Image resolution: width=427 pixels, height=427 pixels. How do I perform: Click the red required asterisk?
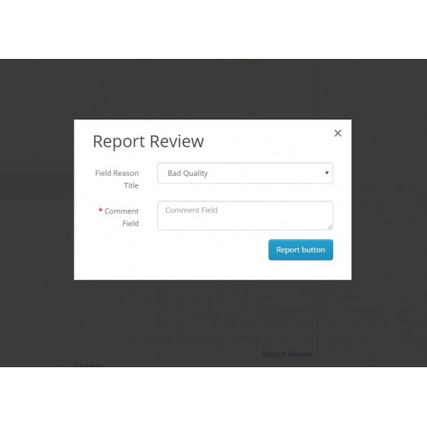(100, 210)
